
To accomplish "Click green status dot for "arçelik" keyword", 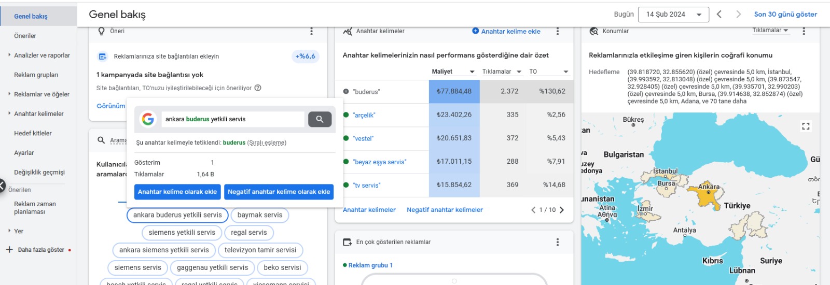I will (346, 115).
